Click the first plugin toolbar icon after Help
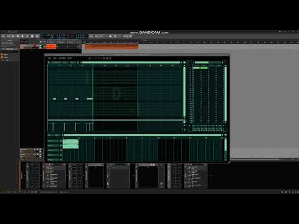 tap(90, 58)
